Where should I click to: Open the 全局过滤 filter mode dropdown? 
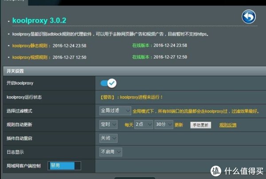click(x=115, y=111)
